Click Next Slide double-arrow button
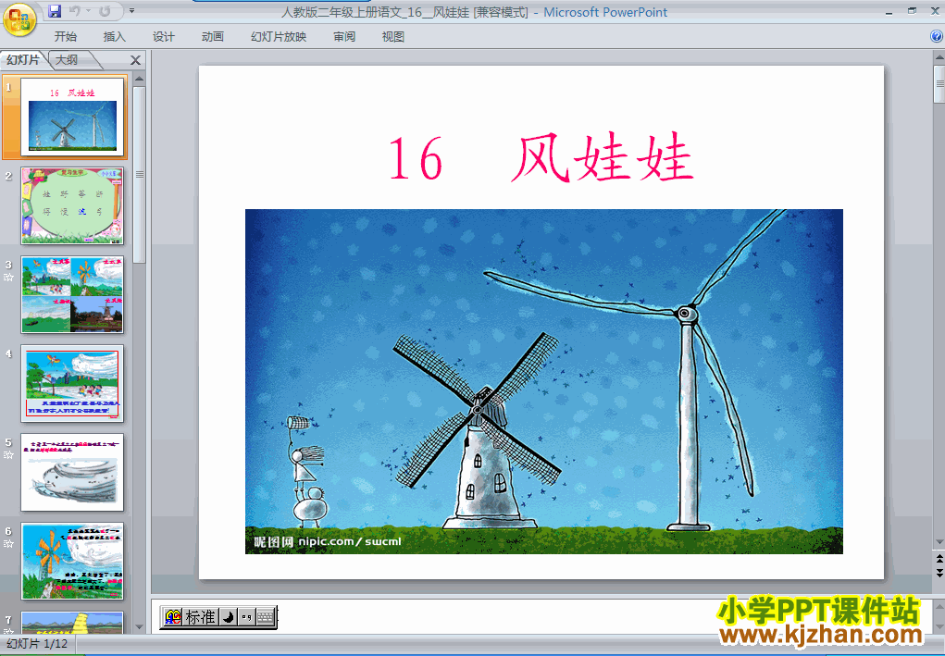Image resolution: width=945 pixels, height=656 pixels. tap(939, 573)
